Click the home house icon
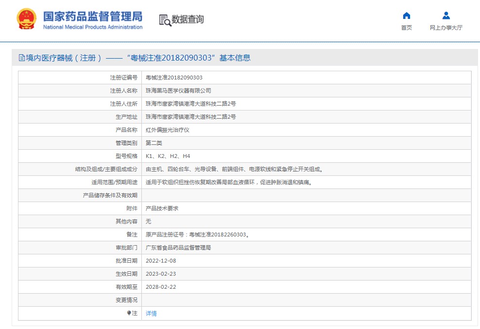Image resolution: width=480 pixels, height=329 pixels. pos(407,16)
